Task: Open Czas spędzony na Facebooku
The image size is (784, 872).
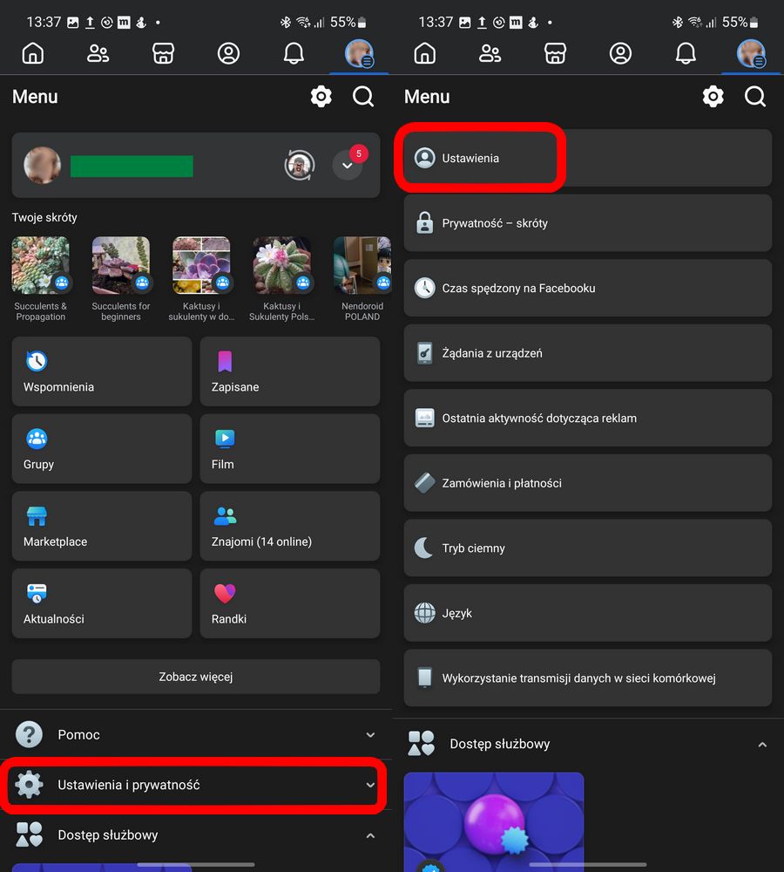Action: click(588, 288)
